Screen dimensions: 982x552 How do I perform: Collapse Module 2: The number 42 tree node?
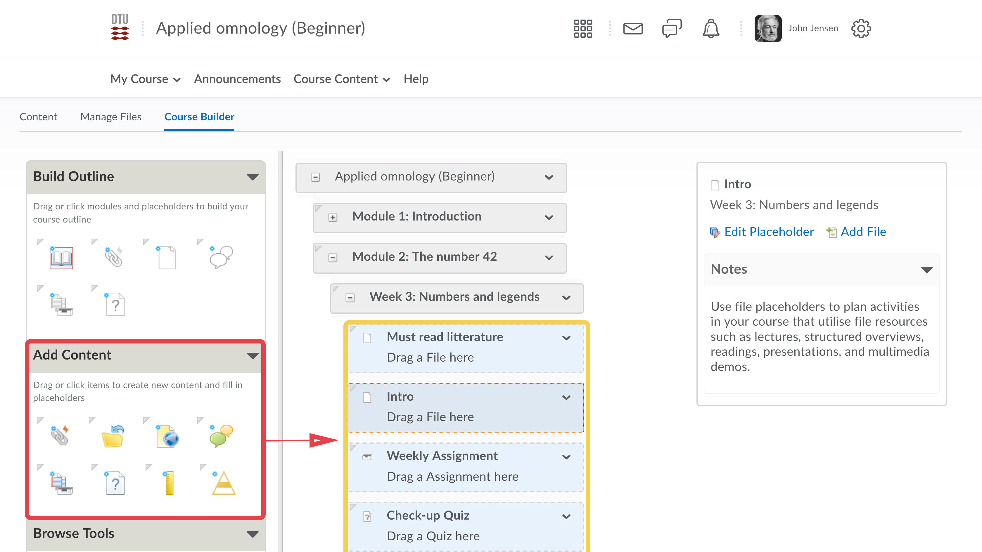tap(333, 258)
